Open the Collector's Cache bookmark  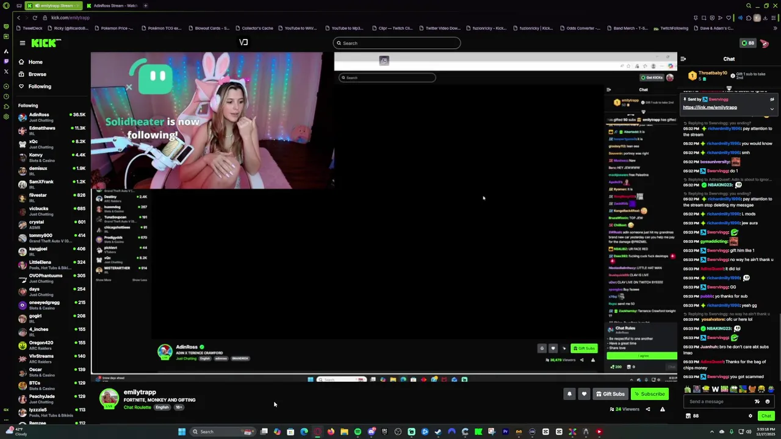pos(254,28)
